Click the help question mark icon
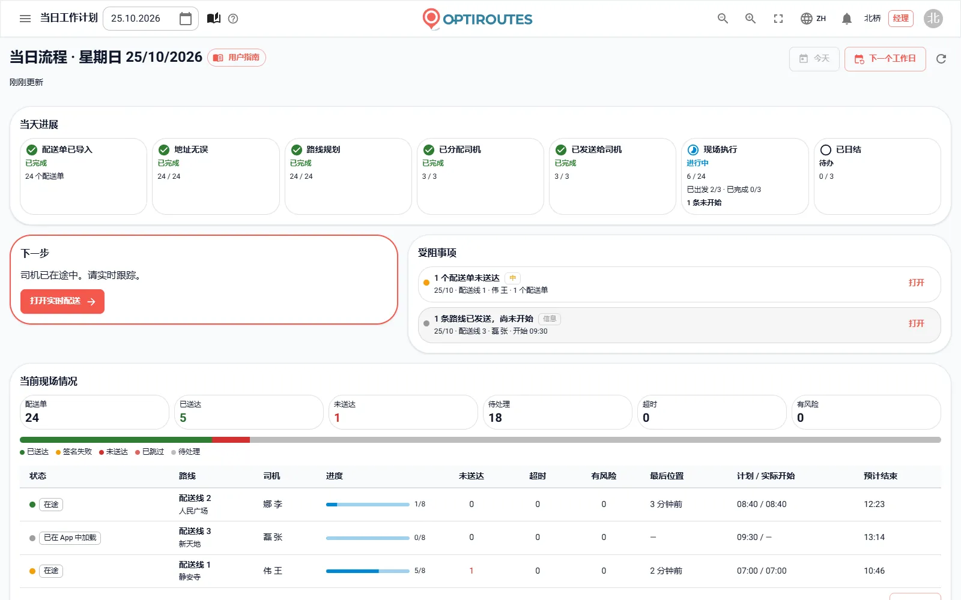 tap(234, 19)
